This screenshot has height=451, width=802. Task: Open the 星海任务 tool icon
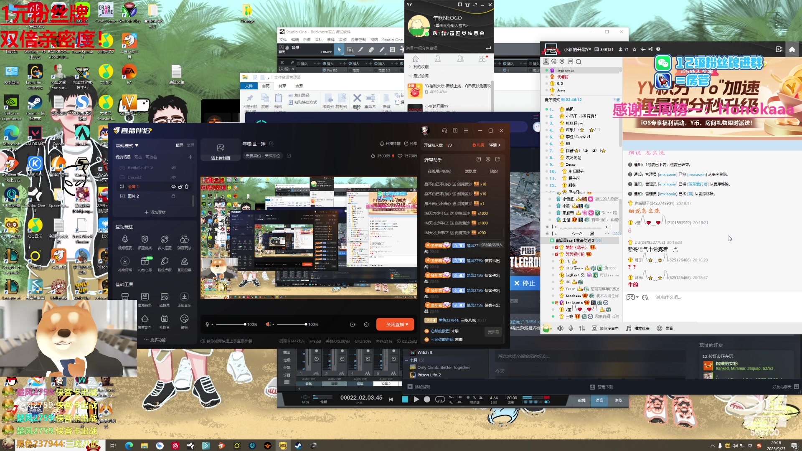[x=145, y=299]
